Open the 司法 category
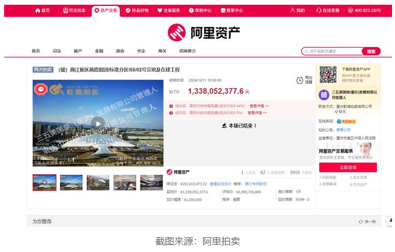This screenshot has width=395, height=252. coord(57,51)
